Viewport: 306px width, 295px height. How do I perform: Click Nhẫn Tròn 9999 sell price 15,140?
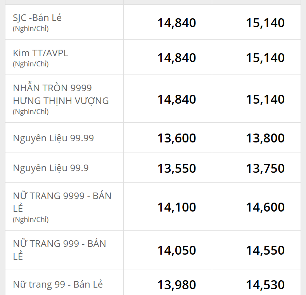tap(265, 99)
